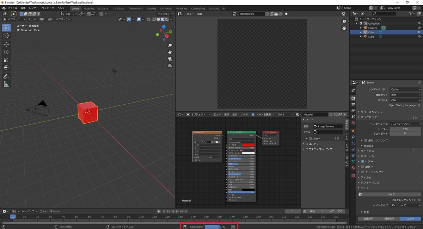Switch to the Texture Paint workspace tab
The width and height of the screenshot is (423, 229).
pyautogui.click(x=135, y=8)
